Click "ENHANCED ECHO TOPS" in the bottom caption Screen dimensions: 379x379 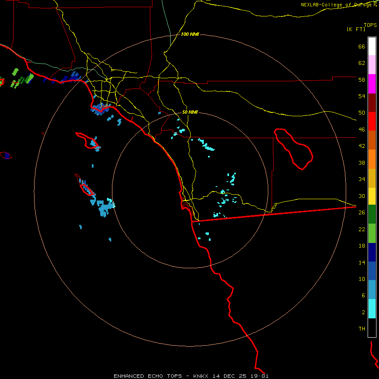147,376
